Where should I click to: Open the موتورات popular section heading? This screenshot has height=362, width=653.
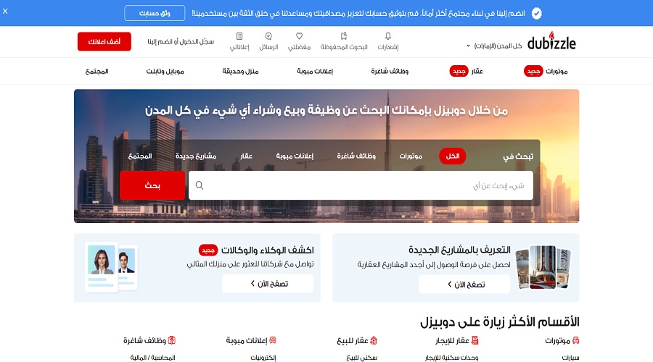[557, 341]
